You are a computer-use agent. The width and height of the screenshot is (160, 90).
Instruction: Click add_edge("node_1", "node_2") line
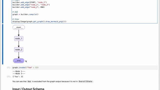tap(31, 5)
